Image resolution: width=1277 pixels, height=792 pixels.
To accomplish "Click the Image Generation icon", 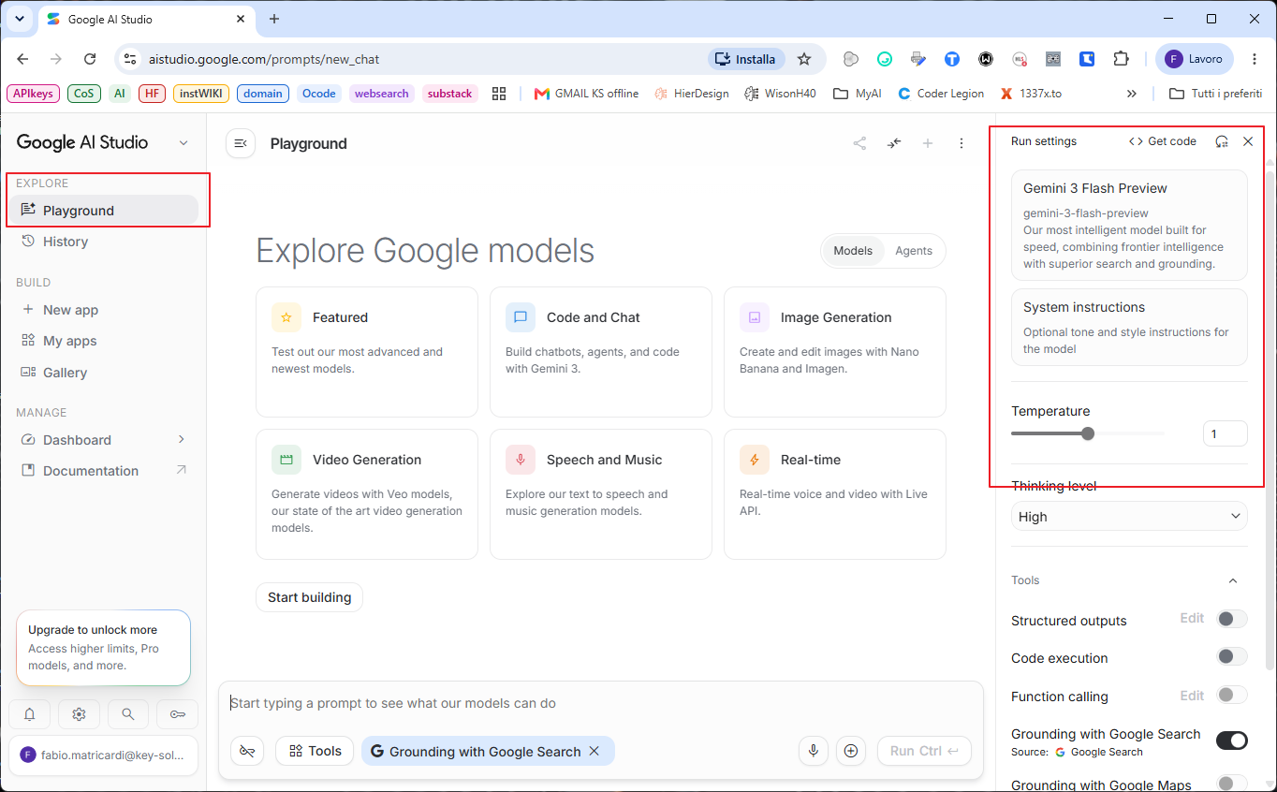I will 755,317.
